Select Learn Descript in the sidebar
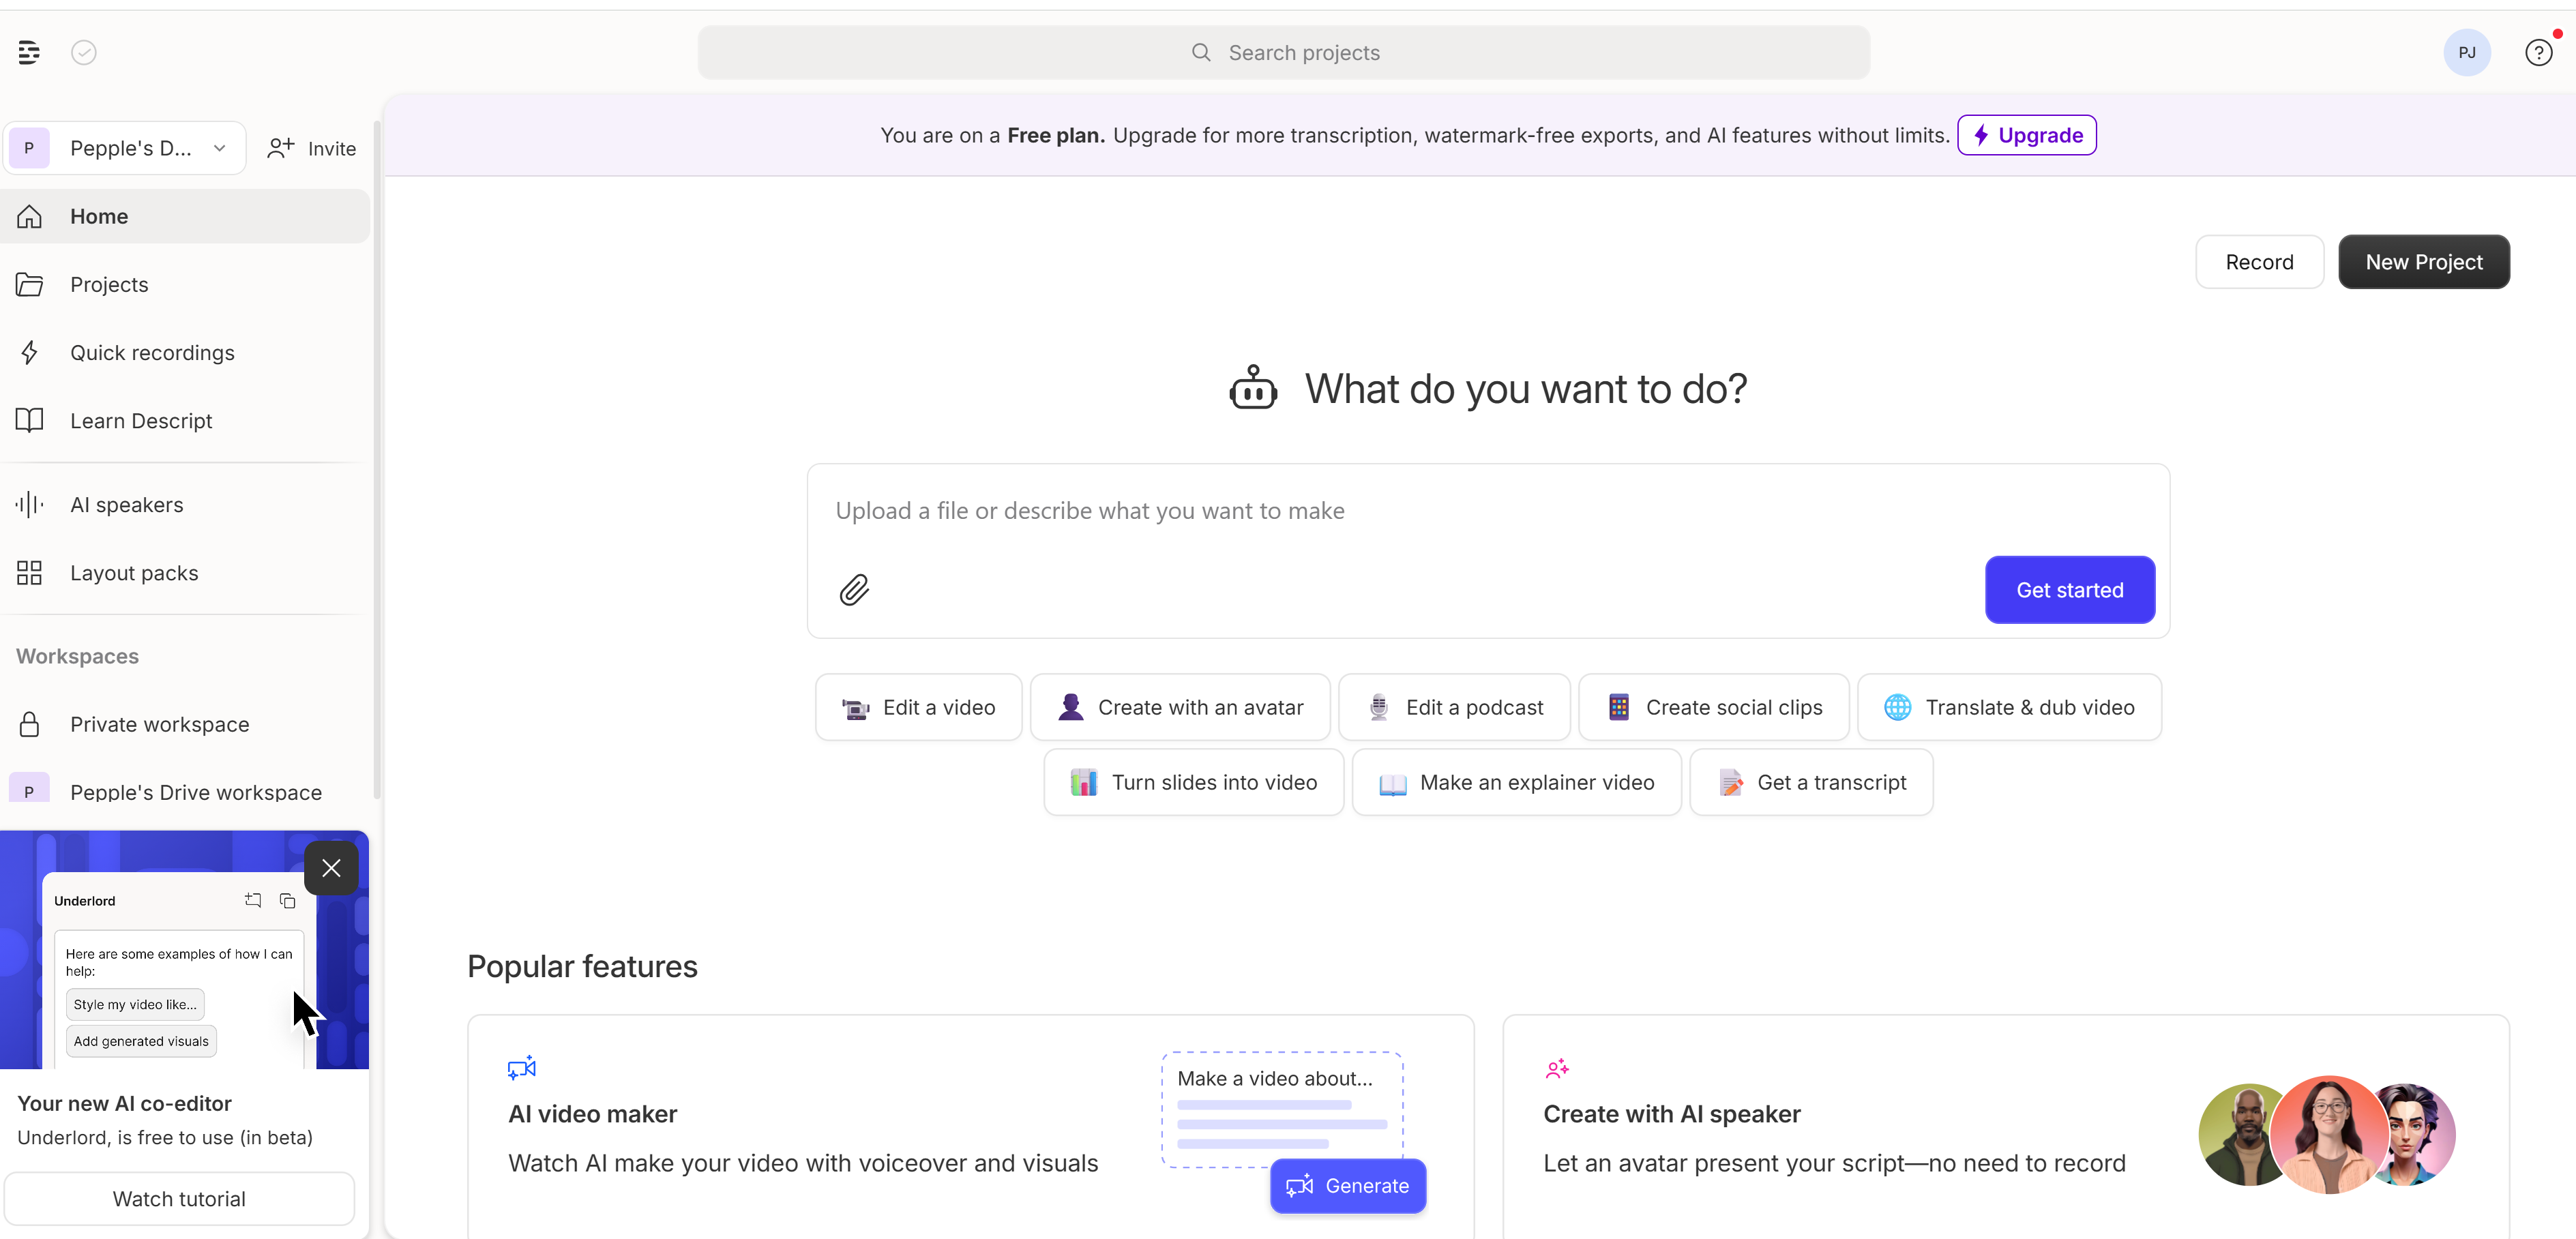This screenshot has height=1239, width=2576. pyautogui.click(x=141, y=421)
